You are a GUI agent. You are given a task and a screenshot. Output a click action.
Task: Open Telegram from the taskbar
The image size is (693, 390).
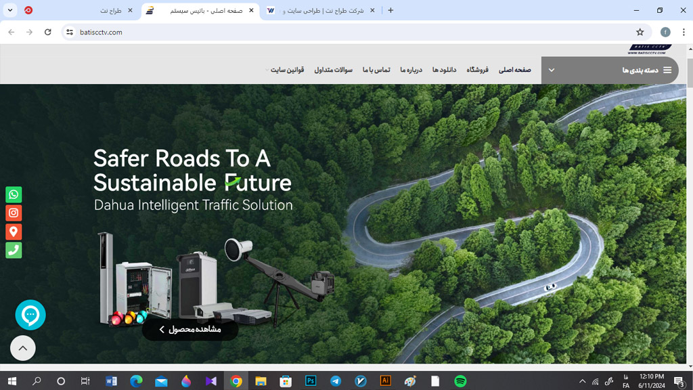pyautogui.click(x=336, y=381)
